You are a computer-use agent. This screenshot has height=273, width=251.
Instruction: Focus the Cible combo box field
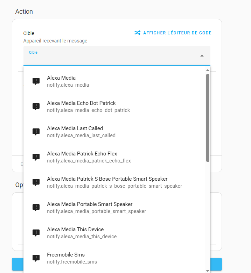point(117,56)
